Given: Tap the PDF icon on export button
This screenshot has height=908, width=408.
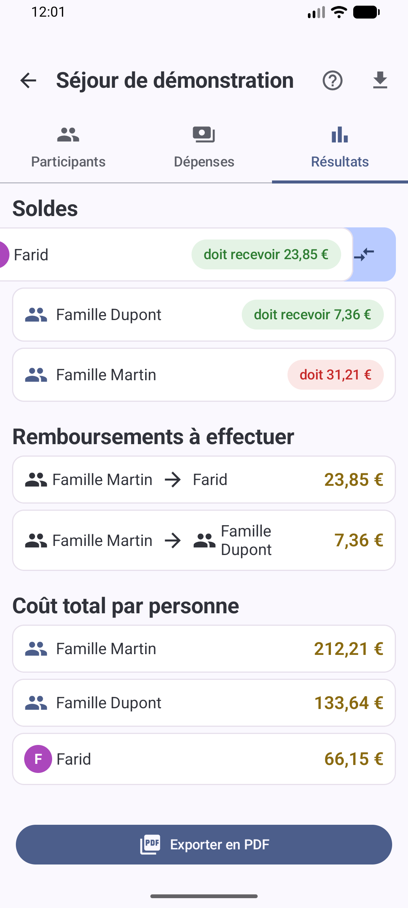Looking at the screenshot, I should [150, 844].
